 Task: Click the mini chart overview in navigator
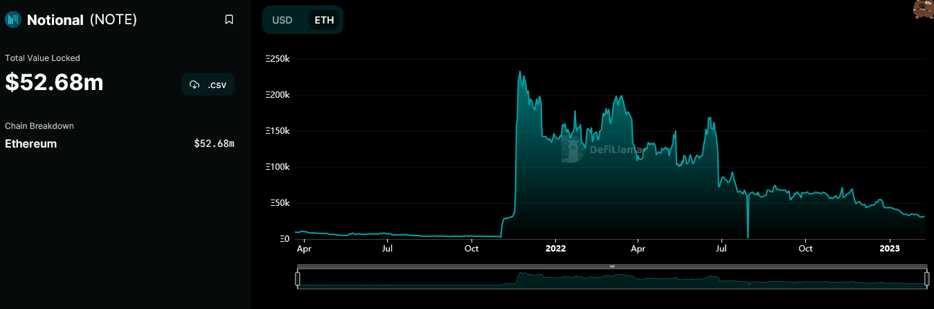(612, 279)
